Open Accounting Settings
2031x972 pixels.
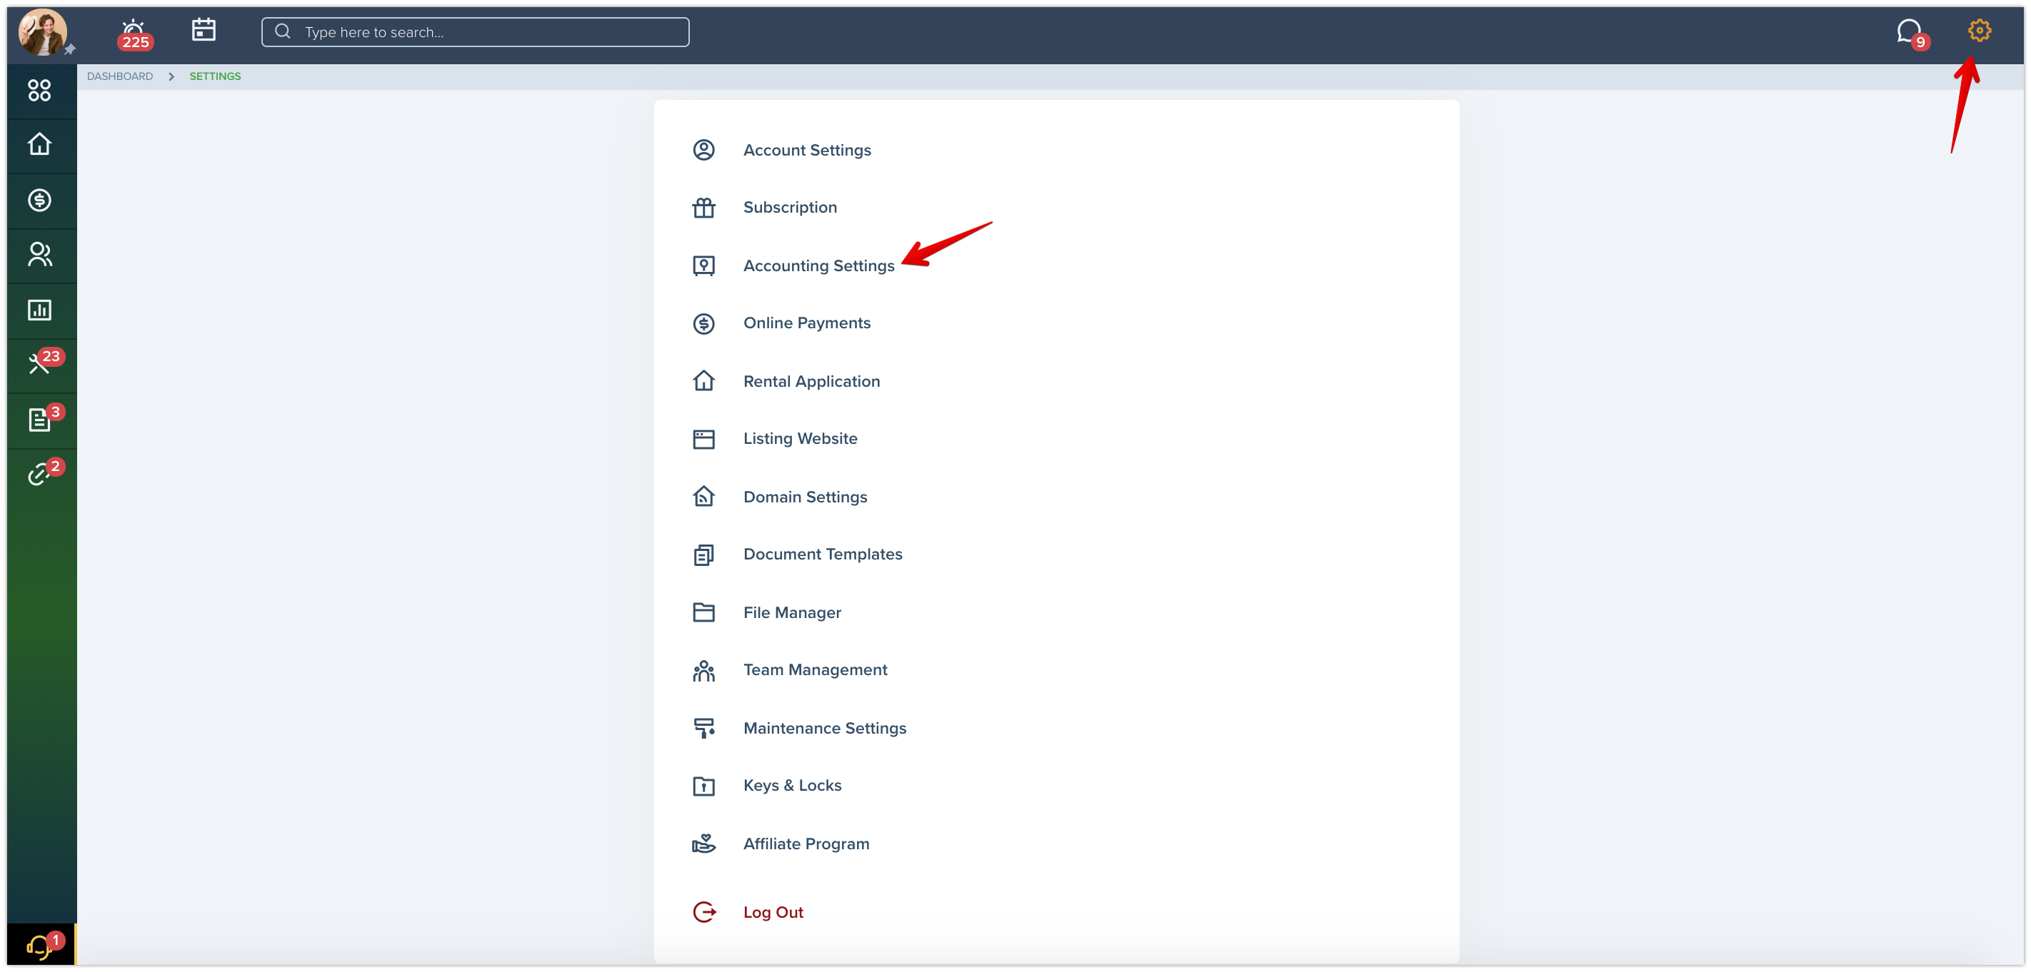(x=818, y=265)
